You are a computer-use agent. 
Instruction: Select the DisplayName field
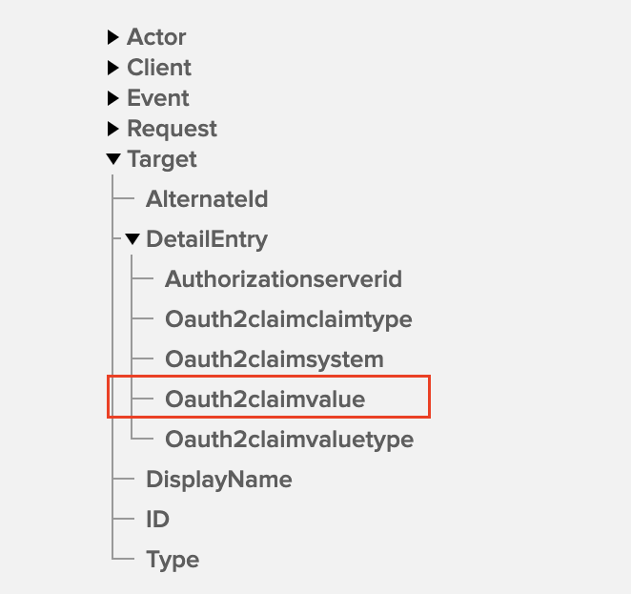click(218, 480)
